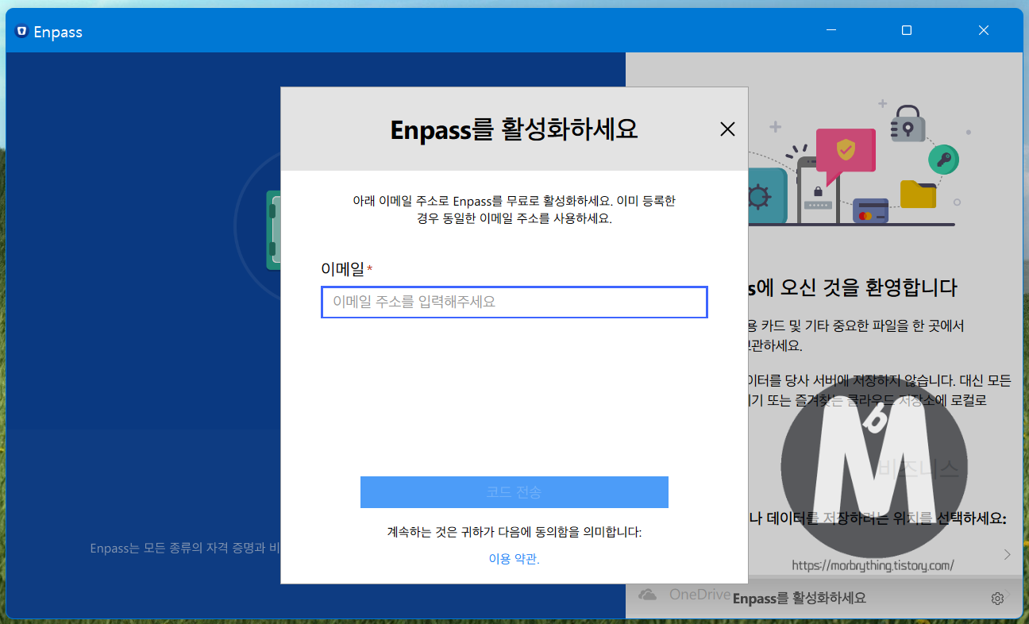Click the email address input field
This screenshot has width=1029, height=624.
514,302
